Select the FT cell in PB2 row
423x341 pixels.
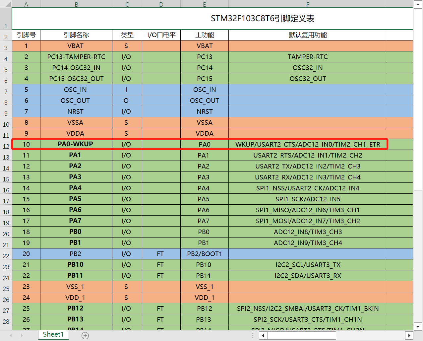coord(161,254)
